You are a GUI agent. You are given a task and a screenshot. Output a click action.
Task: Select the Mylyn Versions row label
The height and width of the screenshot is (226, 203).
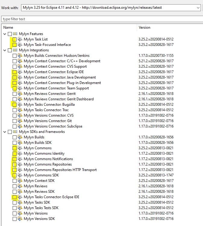pos(36,213)
